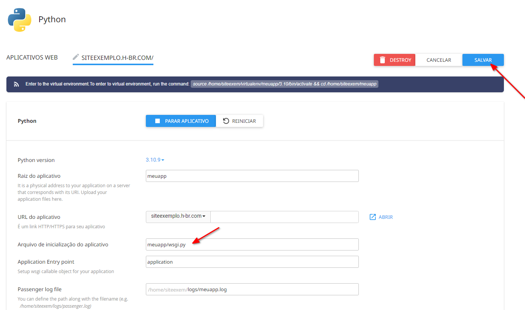This screenshot has height=310, width=525.
Task: Click the CANCELAR button
Action: click(x=439, y=60)
